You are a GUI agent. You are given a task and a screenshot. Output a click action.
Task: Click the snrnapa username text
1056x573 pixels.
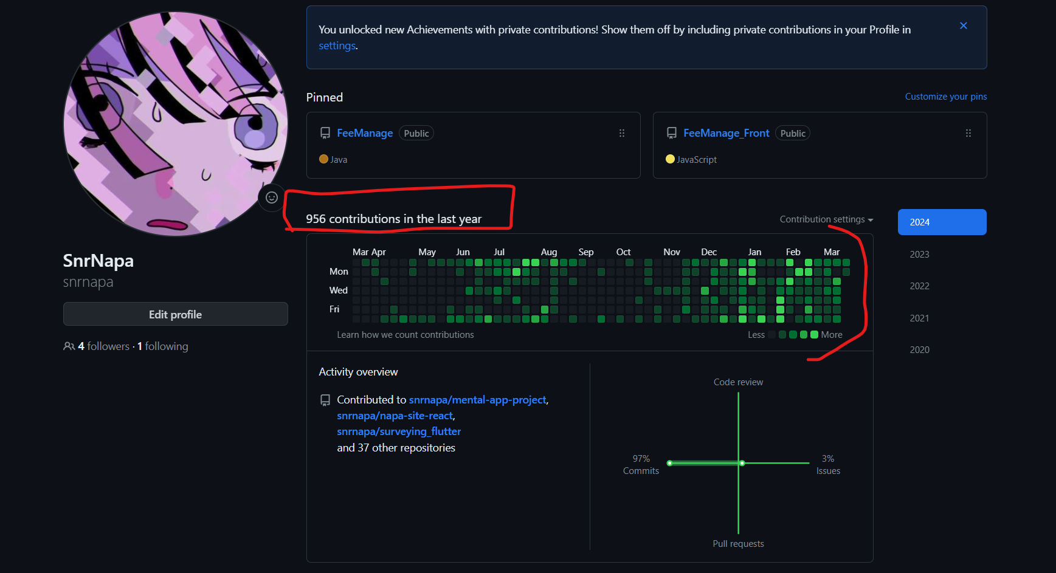tap(88, 282)
